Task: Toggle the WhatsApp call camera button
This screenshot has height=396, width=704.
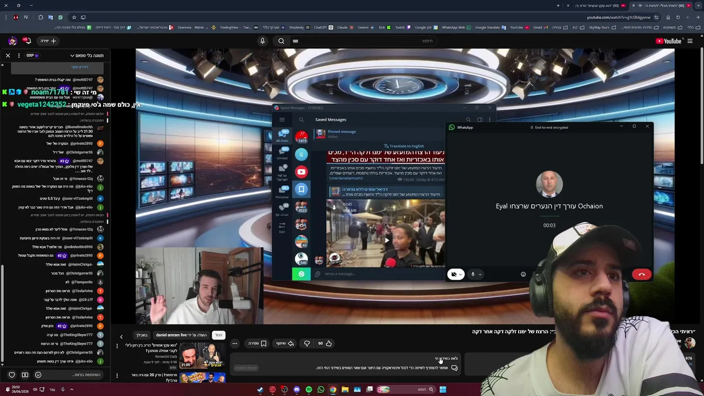Action: pos(454,274)
